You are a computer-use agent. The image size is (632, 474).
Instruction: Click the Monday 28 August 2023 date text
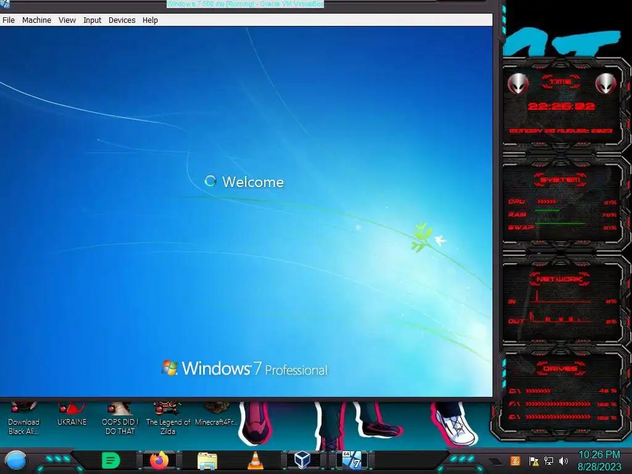[x=560, y=131]
